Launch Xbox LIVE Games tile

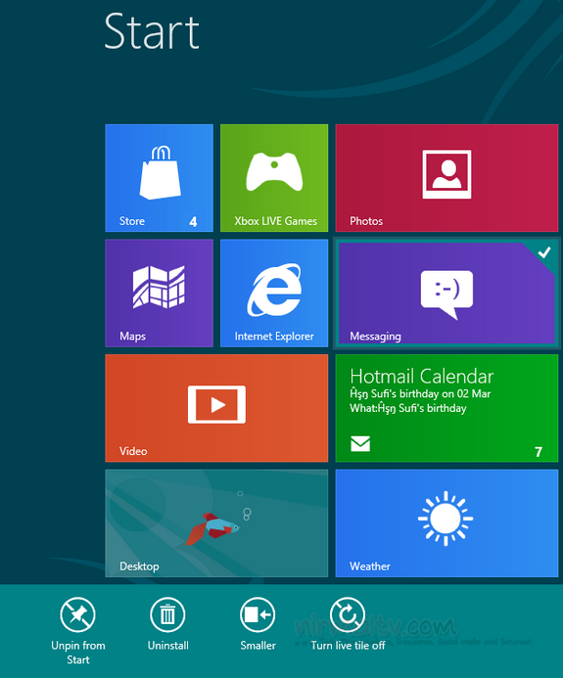click(274, 178)
